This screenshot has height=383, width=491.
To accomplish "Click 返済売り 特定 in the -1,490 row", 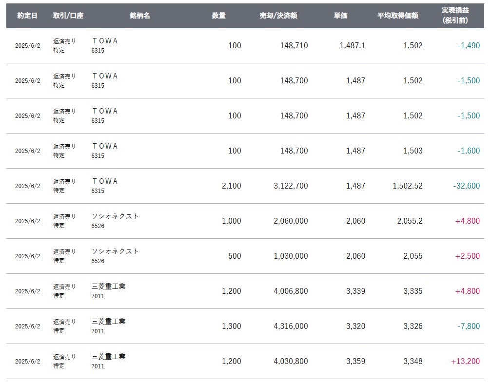I will pos(64,45).
